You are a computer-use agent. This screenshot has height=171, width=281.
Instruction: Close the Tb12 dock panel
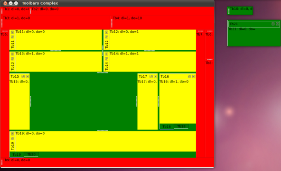[106, 32]
